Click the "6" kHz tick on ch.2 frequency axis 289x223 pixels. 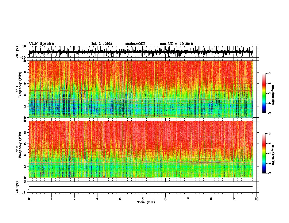26,144
